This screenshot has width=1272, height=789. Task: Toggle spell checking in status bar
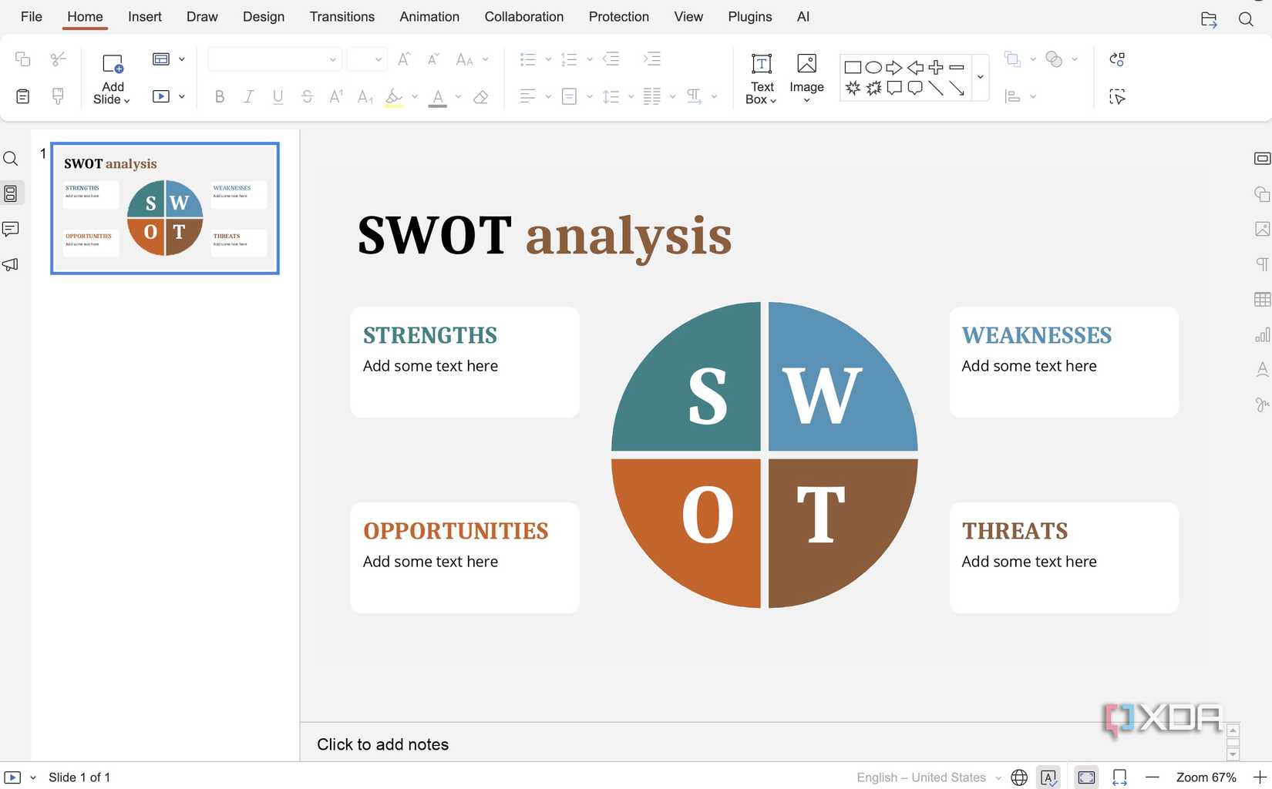[x=1048, y=777]
